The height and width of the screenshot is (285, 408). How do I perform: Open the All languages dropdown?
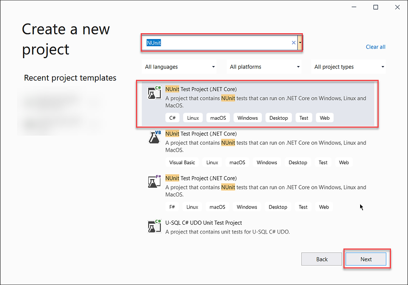(x=179, y=67)
